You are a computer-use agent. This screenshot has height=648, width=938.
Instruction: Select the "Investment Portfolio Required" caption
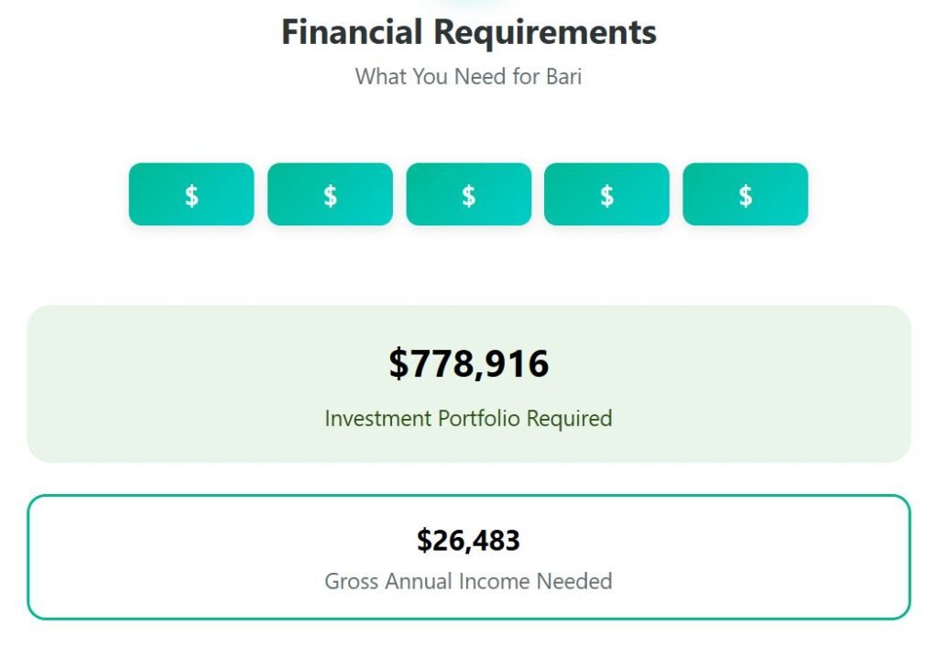pos(468,419)
